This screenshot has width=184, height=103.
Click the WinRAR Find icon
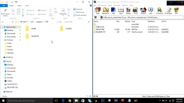(136, 11)
